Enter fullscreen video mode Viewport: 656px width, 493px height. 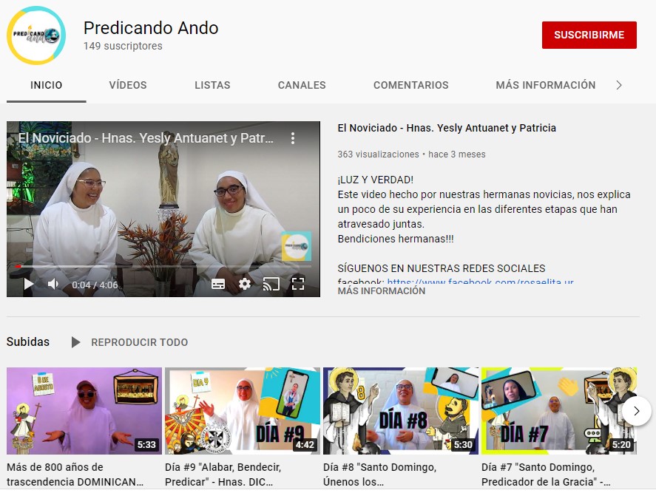pyautogui.click(x=298, y=284)
